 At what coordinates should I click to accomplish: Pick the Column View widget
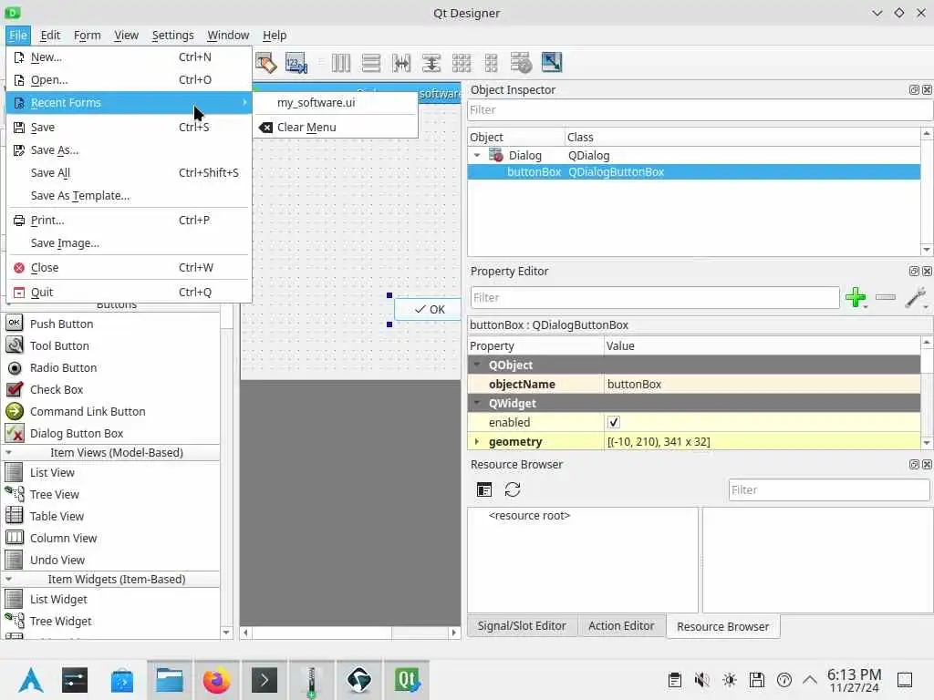63,538
